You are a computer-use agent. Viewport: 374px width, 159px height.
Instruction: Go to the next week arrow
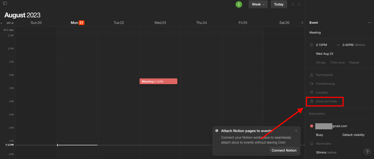tap(299, 4)
